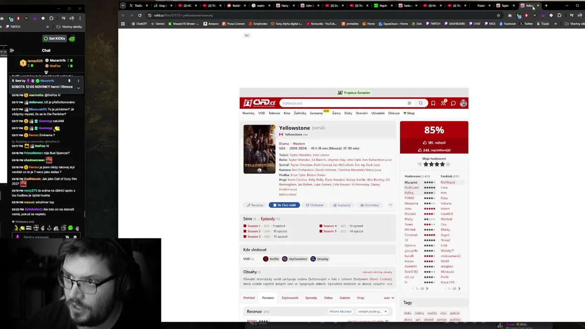Viewport: 585px width, 329px height.
Task: Open the ChatGPT bookmark
Action: 139,24
